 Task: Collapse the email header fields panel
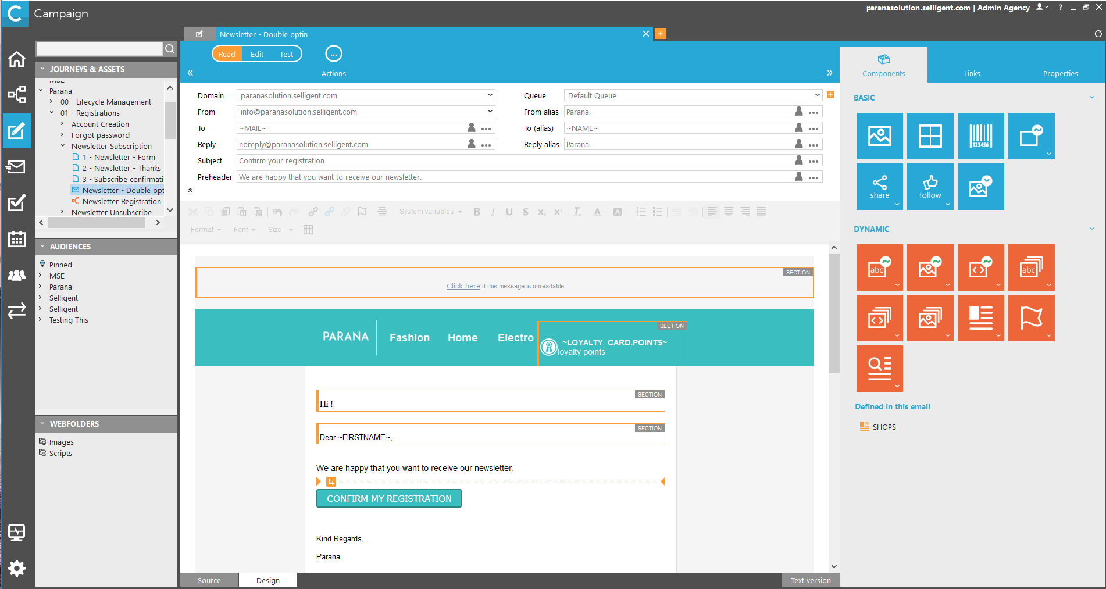[x=190, y=190]
